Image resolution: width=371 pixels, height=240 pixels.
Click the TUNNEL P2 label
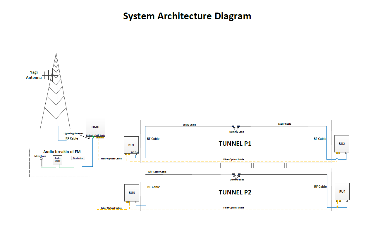235,192
